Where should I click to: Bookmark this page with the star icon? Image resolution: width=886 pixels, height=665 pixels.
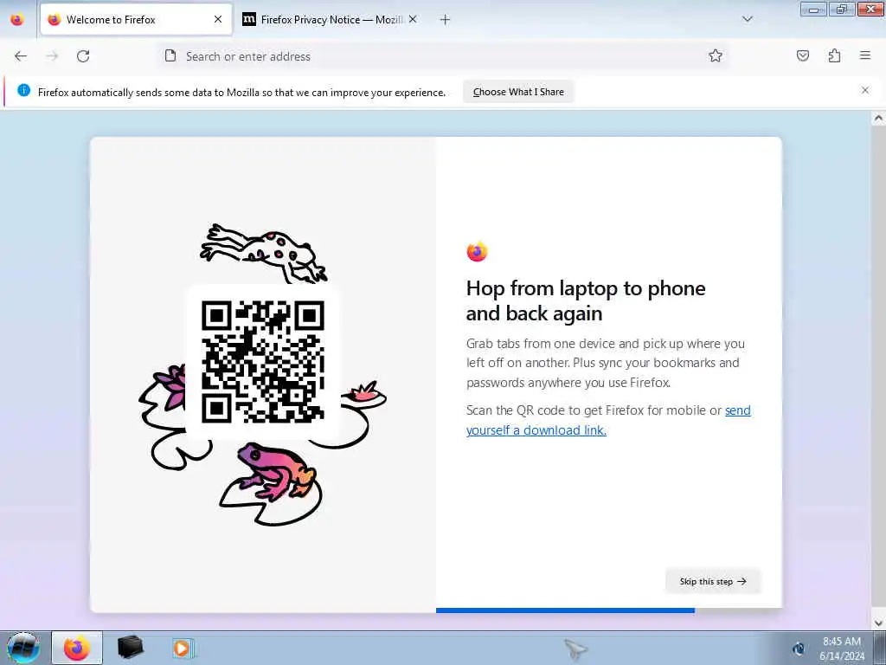pos(716,56)
